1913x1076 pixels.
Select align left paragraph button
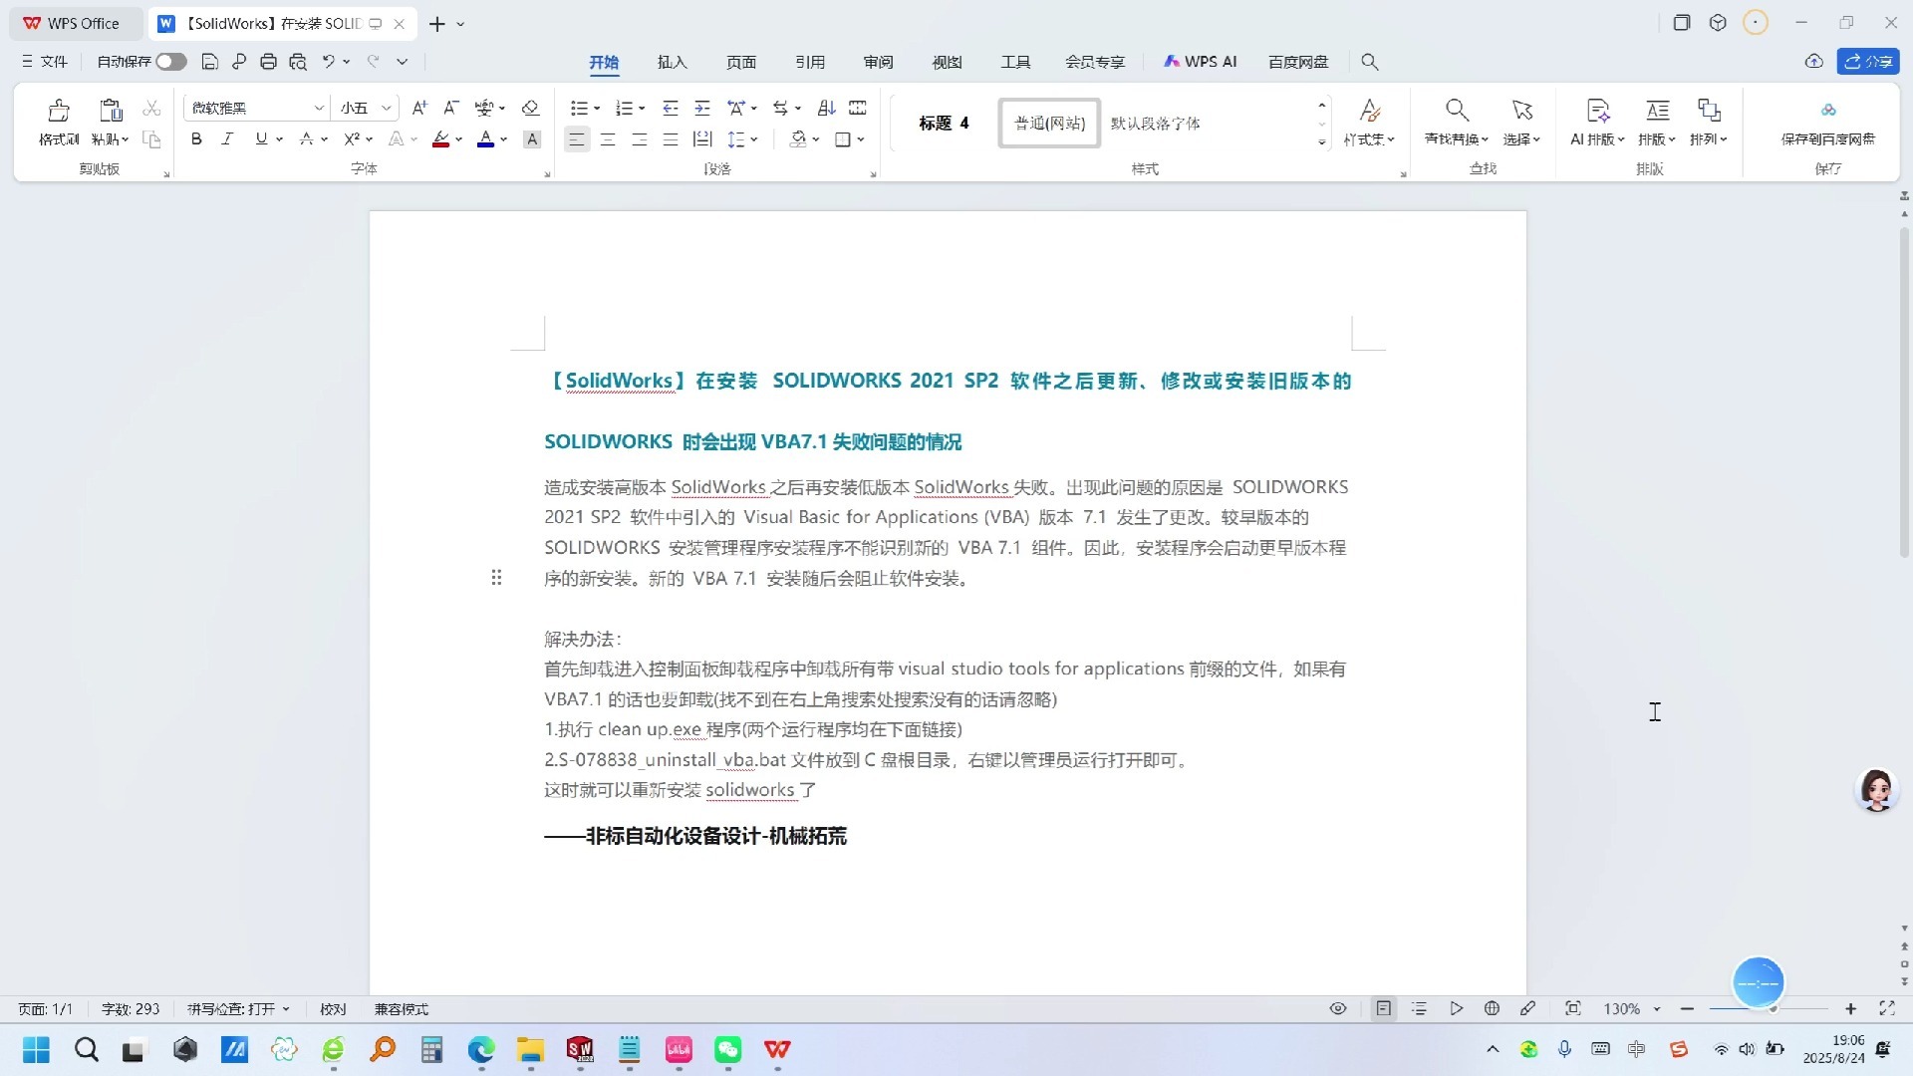[x=576, y=139]
